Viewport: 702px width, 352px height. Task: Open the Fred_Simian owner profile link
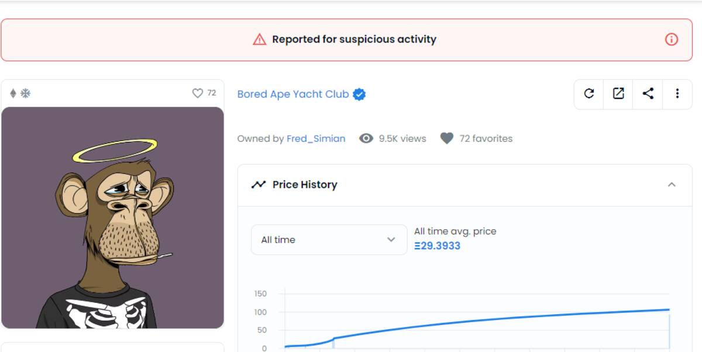coord(316,138)
